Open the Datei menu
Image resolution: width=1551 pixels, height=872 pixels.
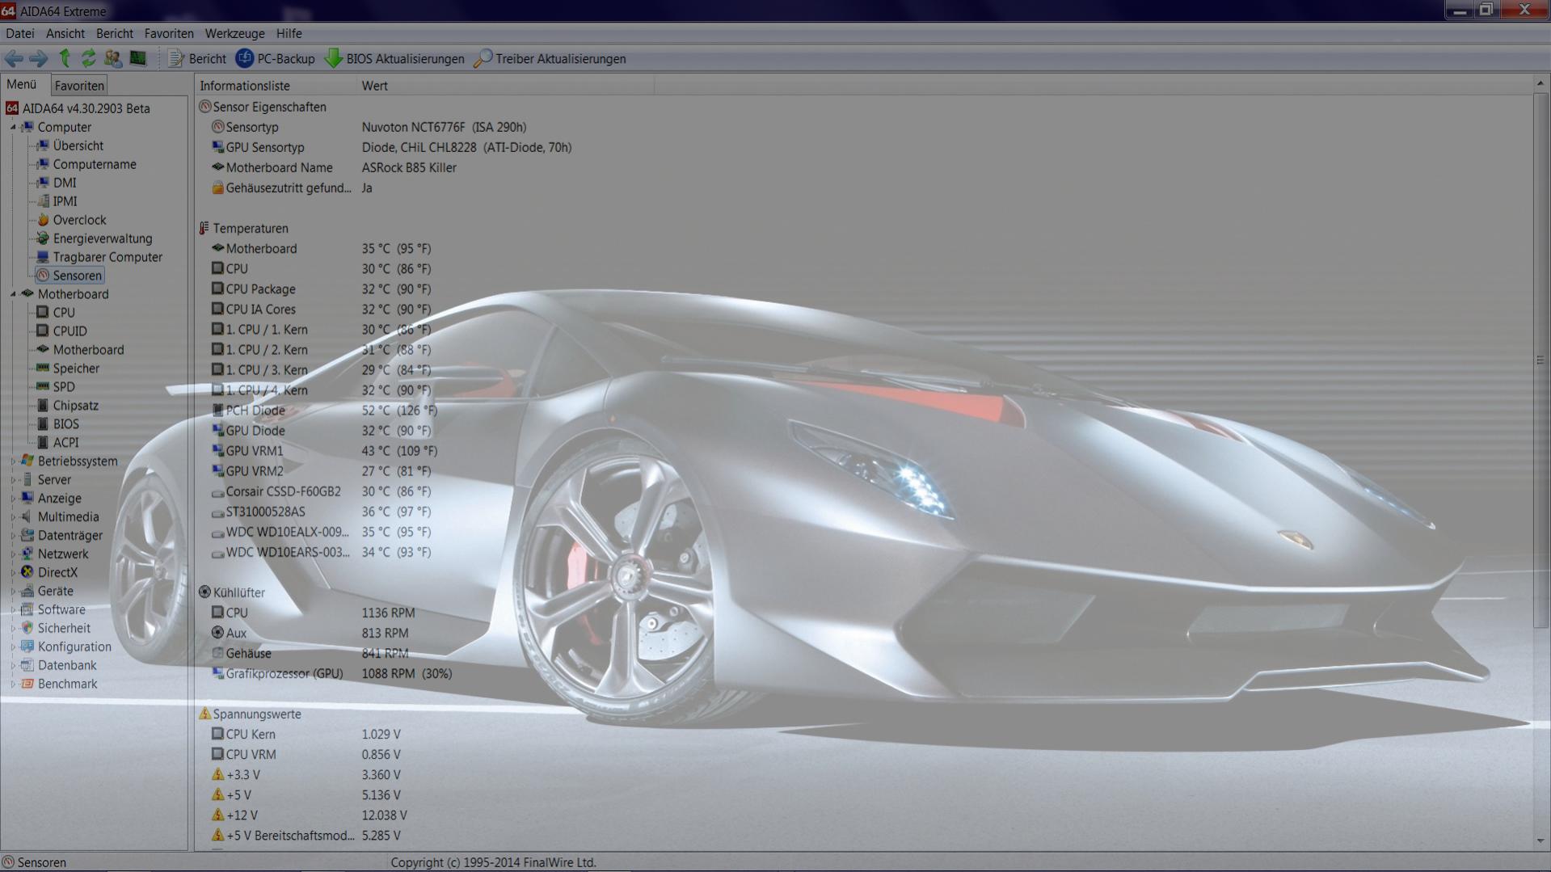20,33
